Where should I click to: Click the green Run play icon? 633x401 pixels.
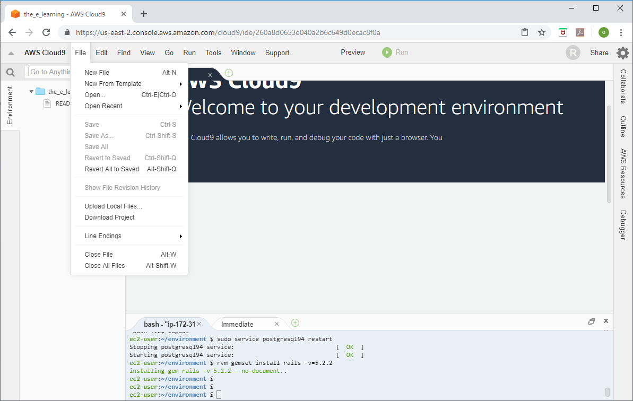click(387, 53)
